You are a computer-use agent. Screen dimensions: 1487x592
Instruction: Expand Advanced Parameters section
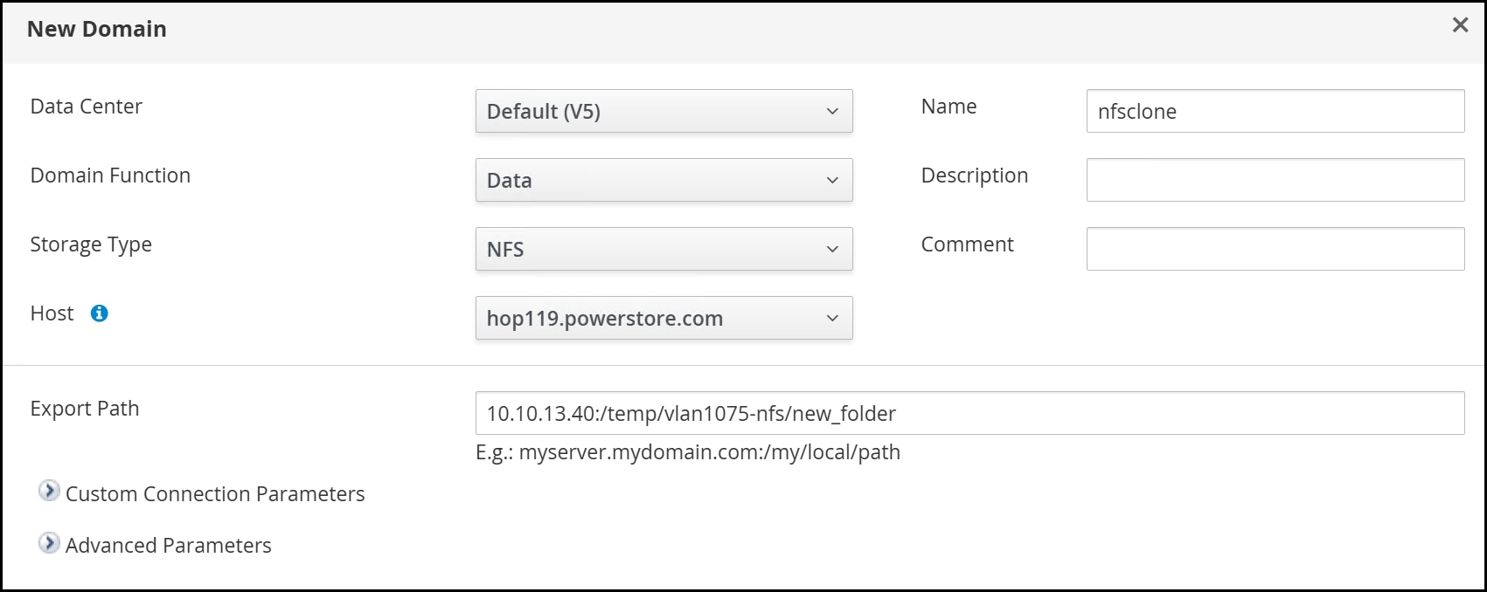tap(50, 543)
